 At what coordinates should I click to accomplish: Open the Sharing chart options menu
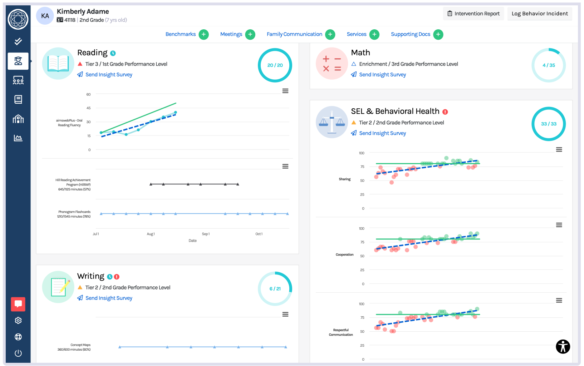pyautogui.click(x=559, y=149)
